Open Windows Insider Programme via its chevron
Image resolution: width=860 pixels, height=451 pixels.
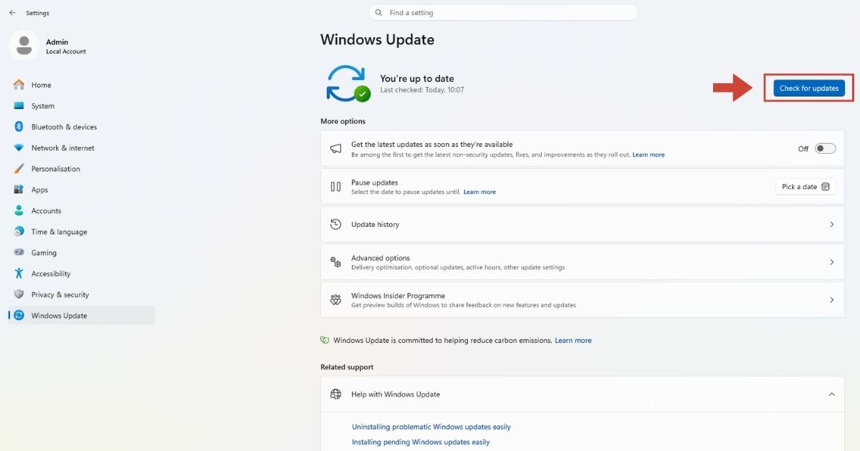pyautogui.click(x=831, y=300)
